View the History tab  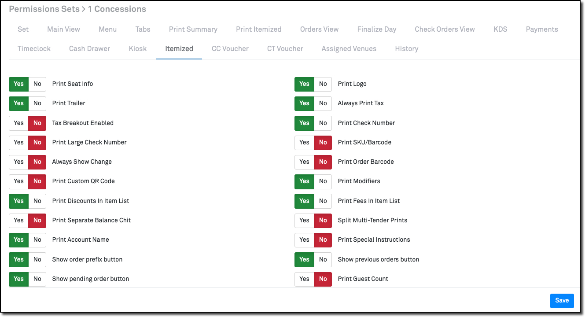pos(406,48)
